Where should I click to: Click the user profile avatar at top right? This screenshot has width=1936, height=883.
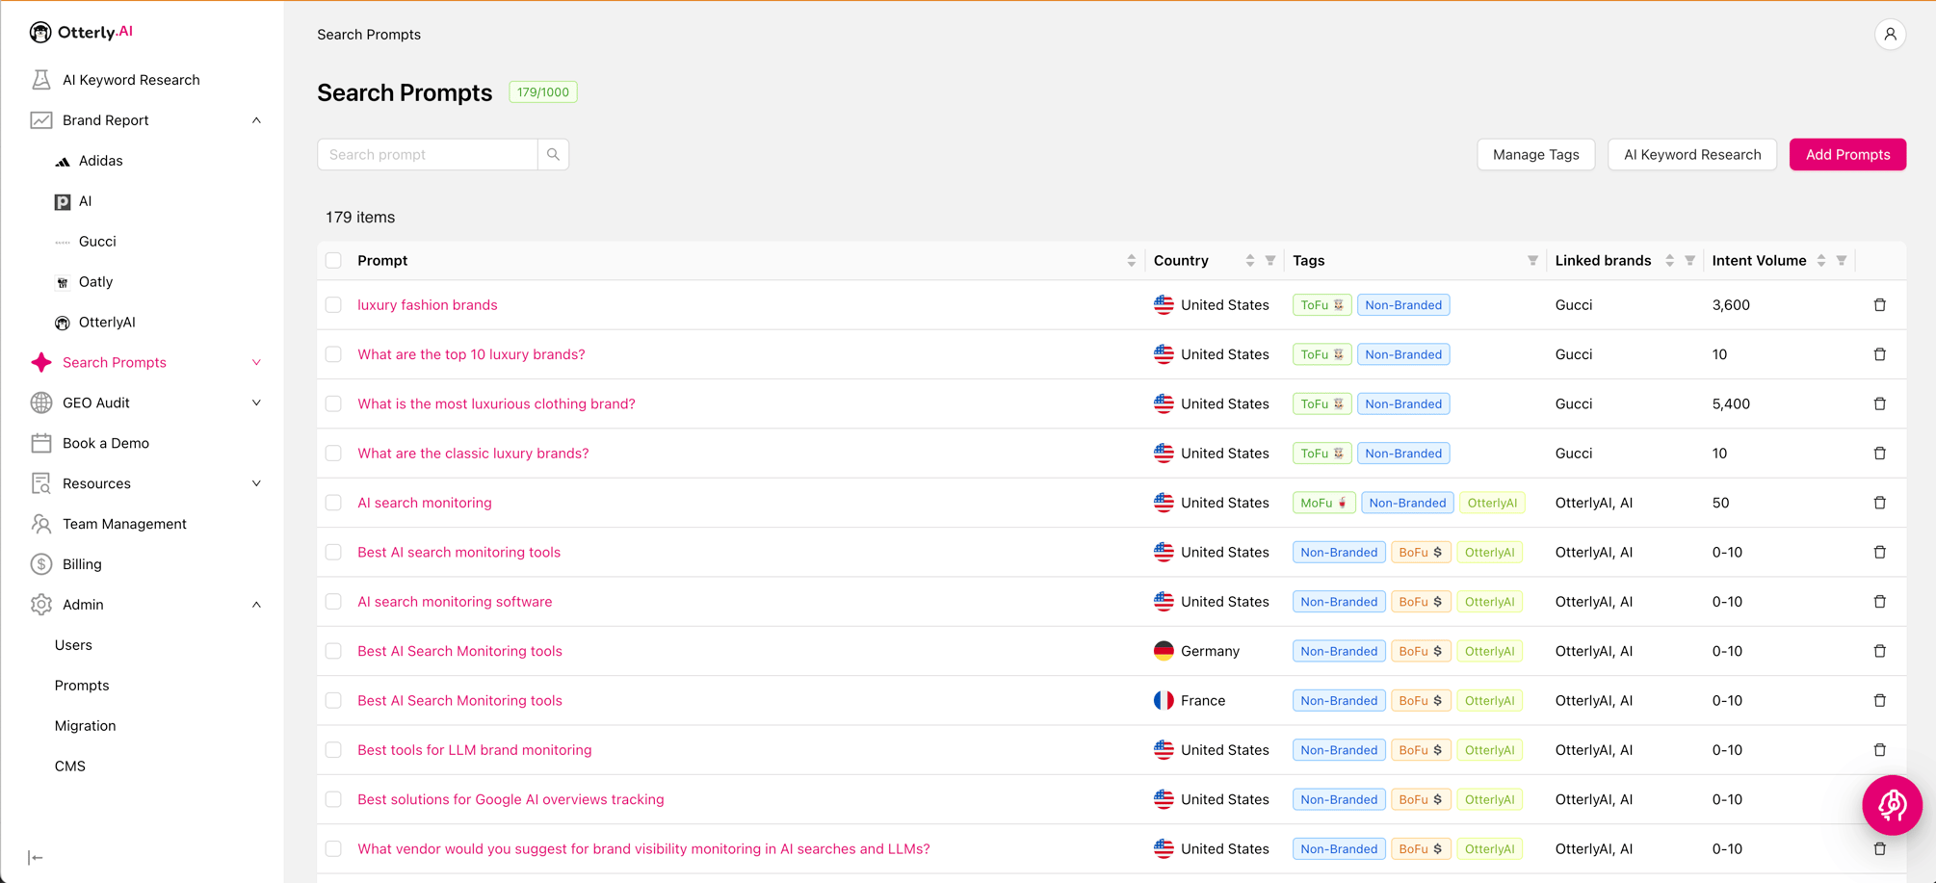pos(1891,35)
